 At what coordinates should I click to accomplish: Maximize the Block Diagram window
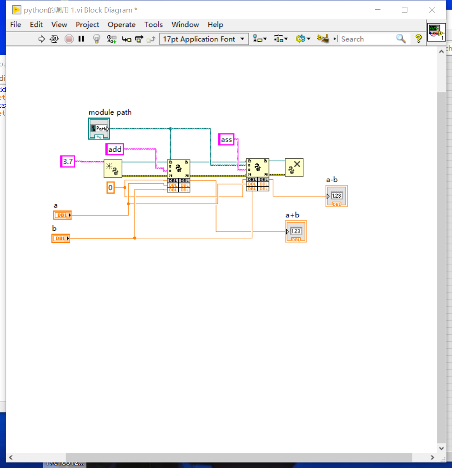point(405,10)
